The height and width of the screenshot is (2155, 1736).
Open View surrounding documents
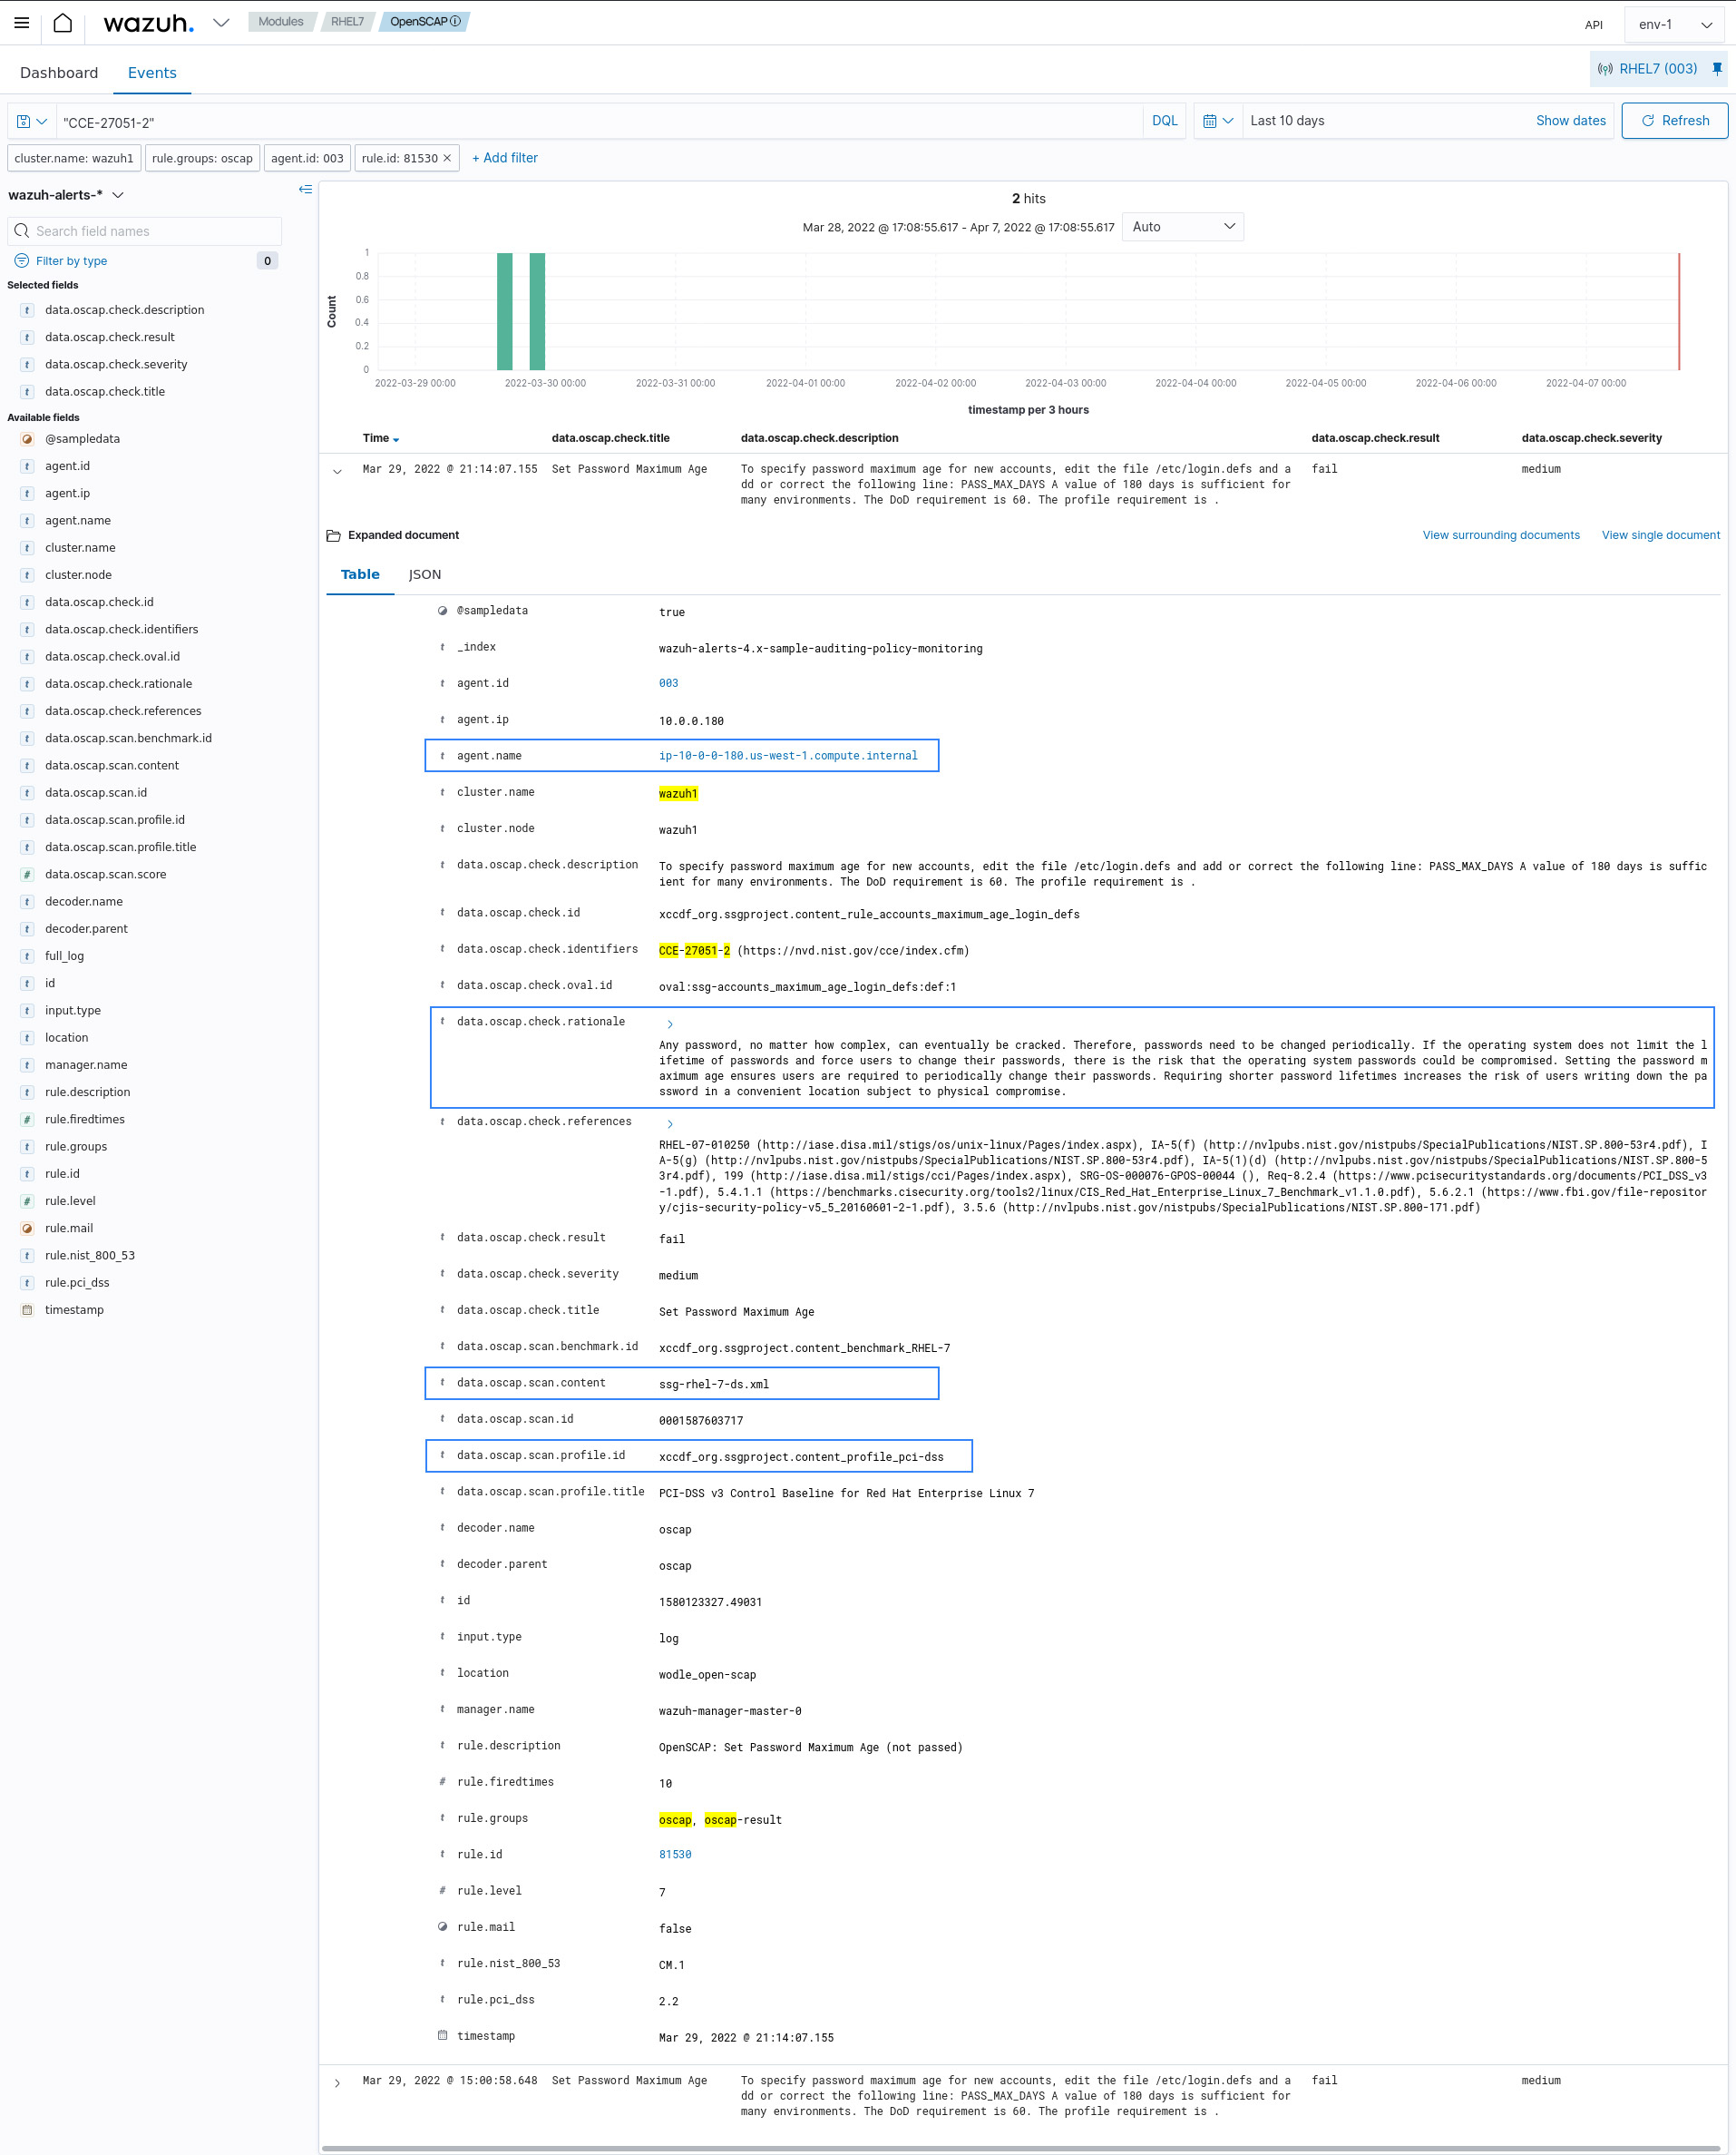(1500, 535)
